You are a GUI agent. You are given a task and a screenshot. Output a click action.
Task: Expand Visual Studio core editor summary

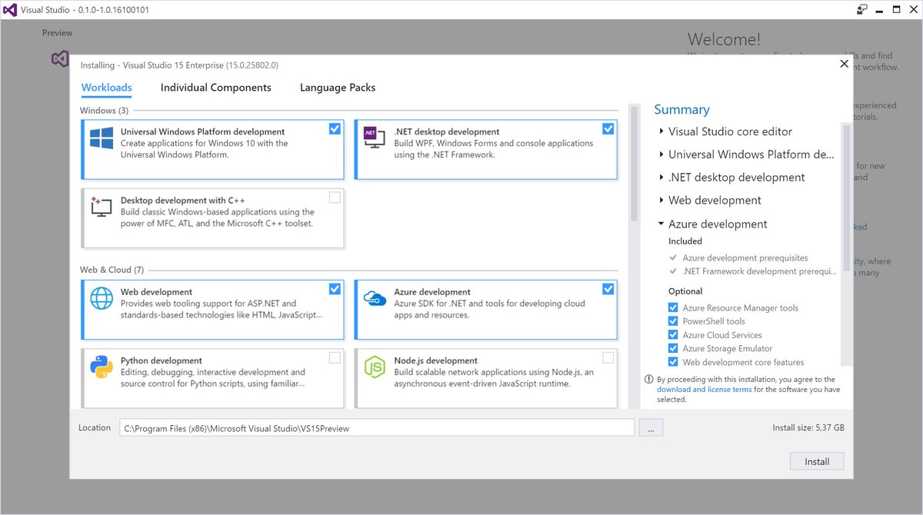[x=661, y=131]
